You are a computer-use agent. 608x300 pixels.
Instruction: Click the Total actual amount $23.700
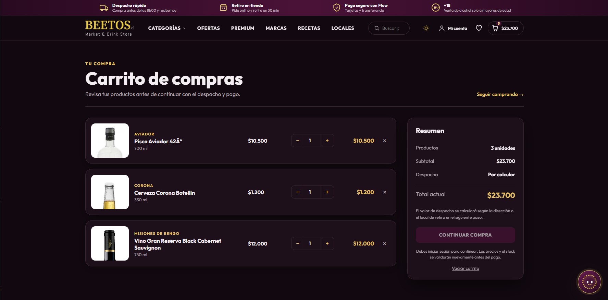click(x=501, y=195)
